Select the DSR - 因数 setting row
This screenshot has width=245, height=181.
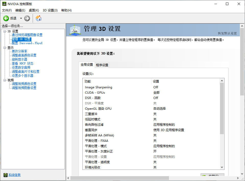151,98
